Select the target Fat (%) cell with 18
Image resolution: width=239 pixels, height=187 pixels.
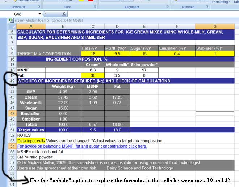point(93,54)
